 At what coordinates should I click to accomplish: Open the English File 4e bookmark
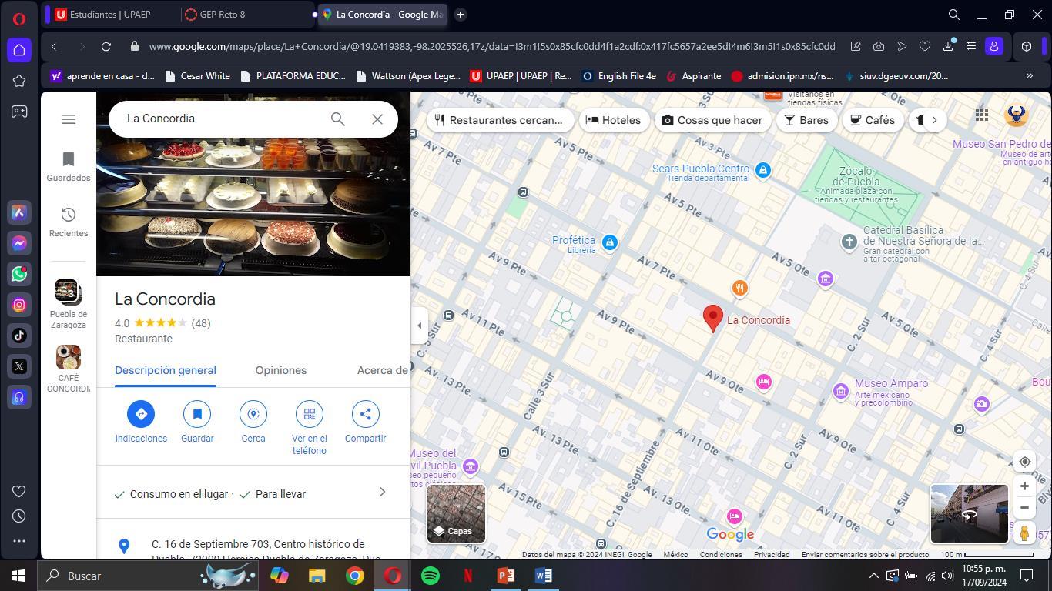619,76
